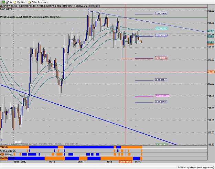This screenshot has width=215, height=169.
Task: Click the 202.50 orange price marker
Action: (211, 72)
